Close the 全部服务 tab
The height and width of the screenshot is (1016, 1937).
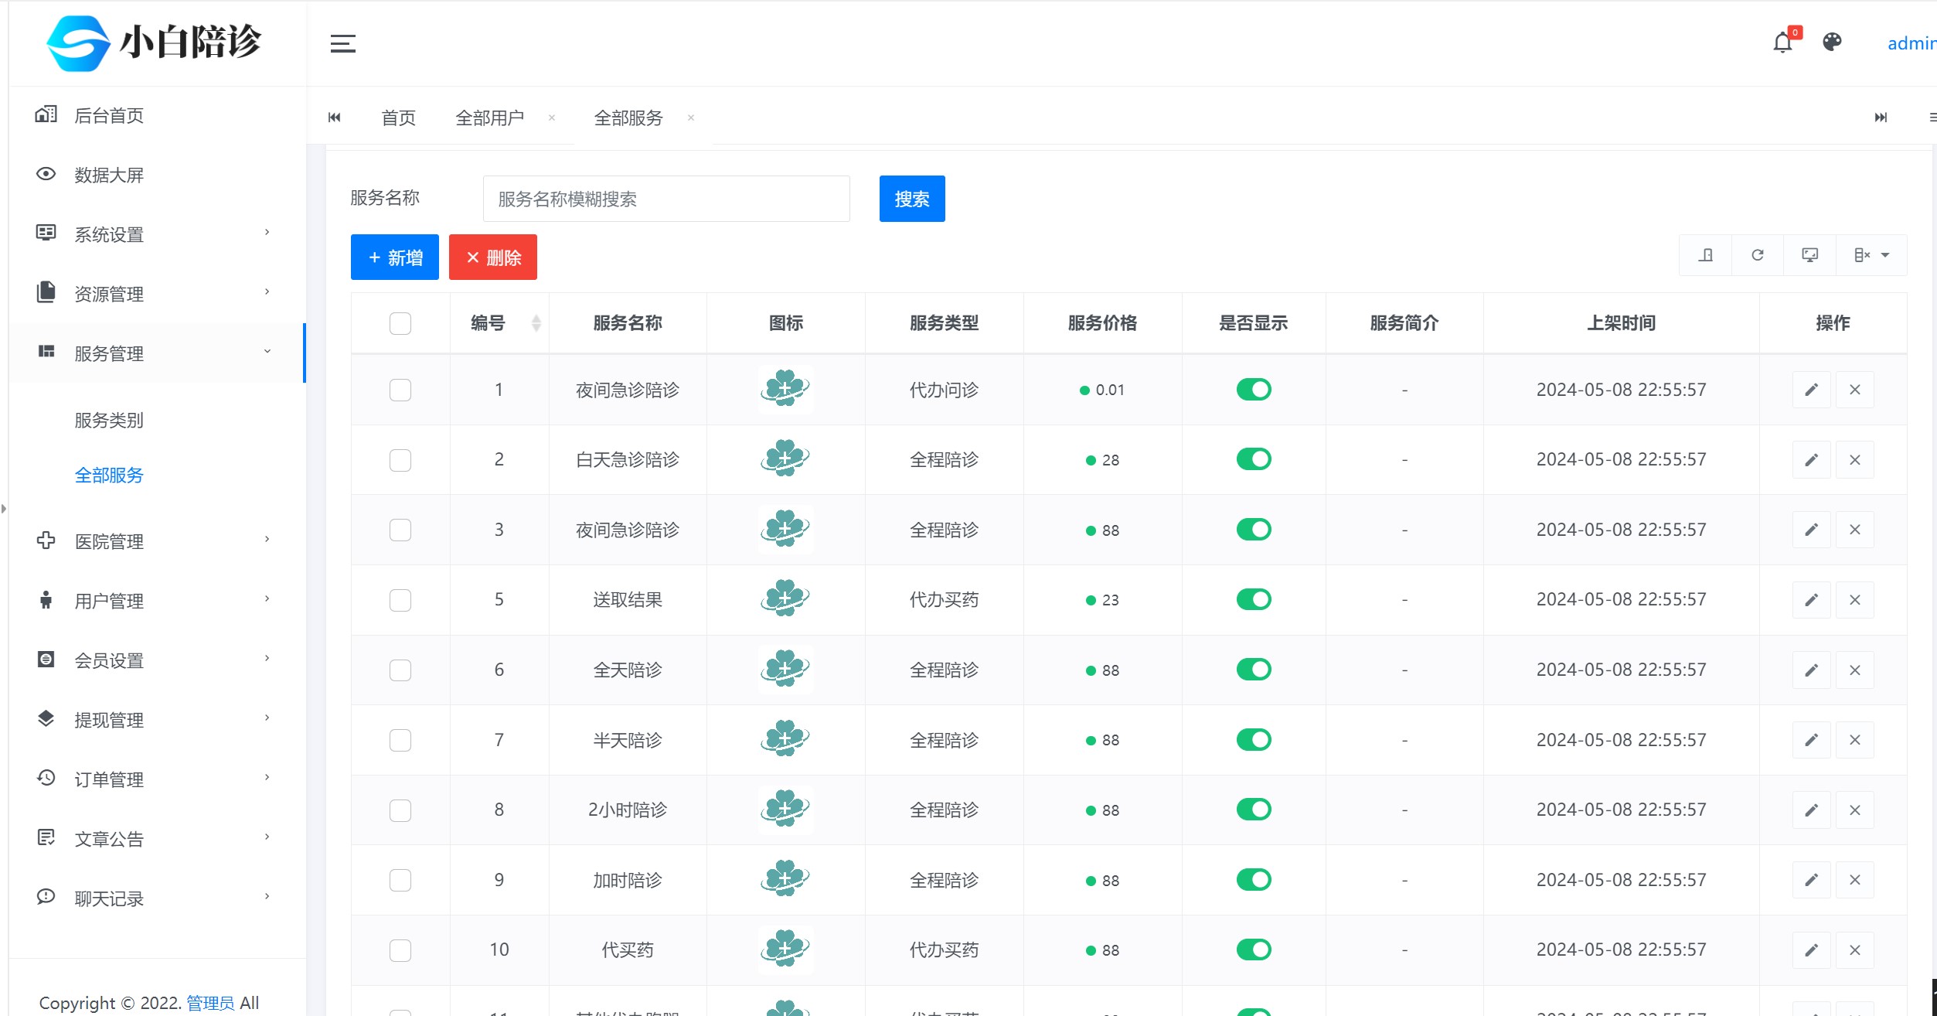click(x=691, y=118)
